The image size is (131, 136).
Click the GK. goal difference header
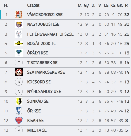coord(120,5)
